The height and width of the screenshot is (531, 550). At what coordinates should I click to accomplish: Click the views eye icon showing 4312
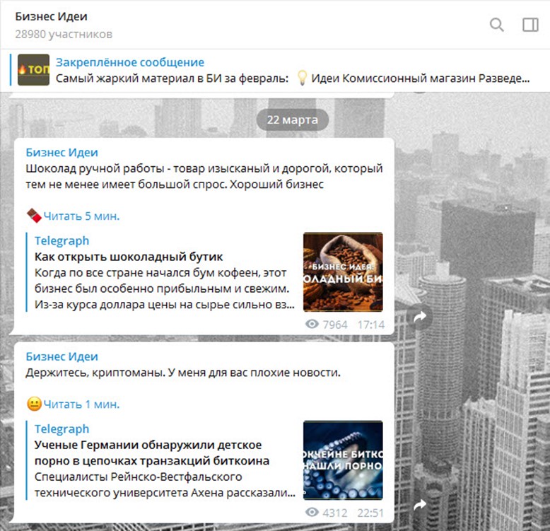tap(312, 512)
